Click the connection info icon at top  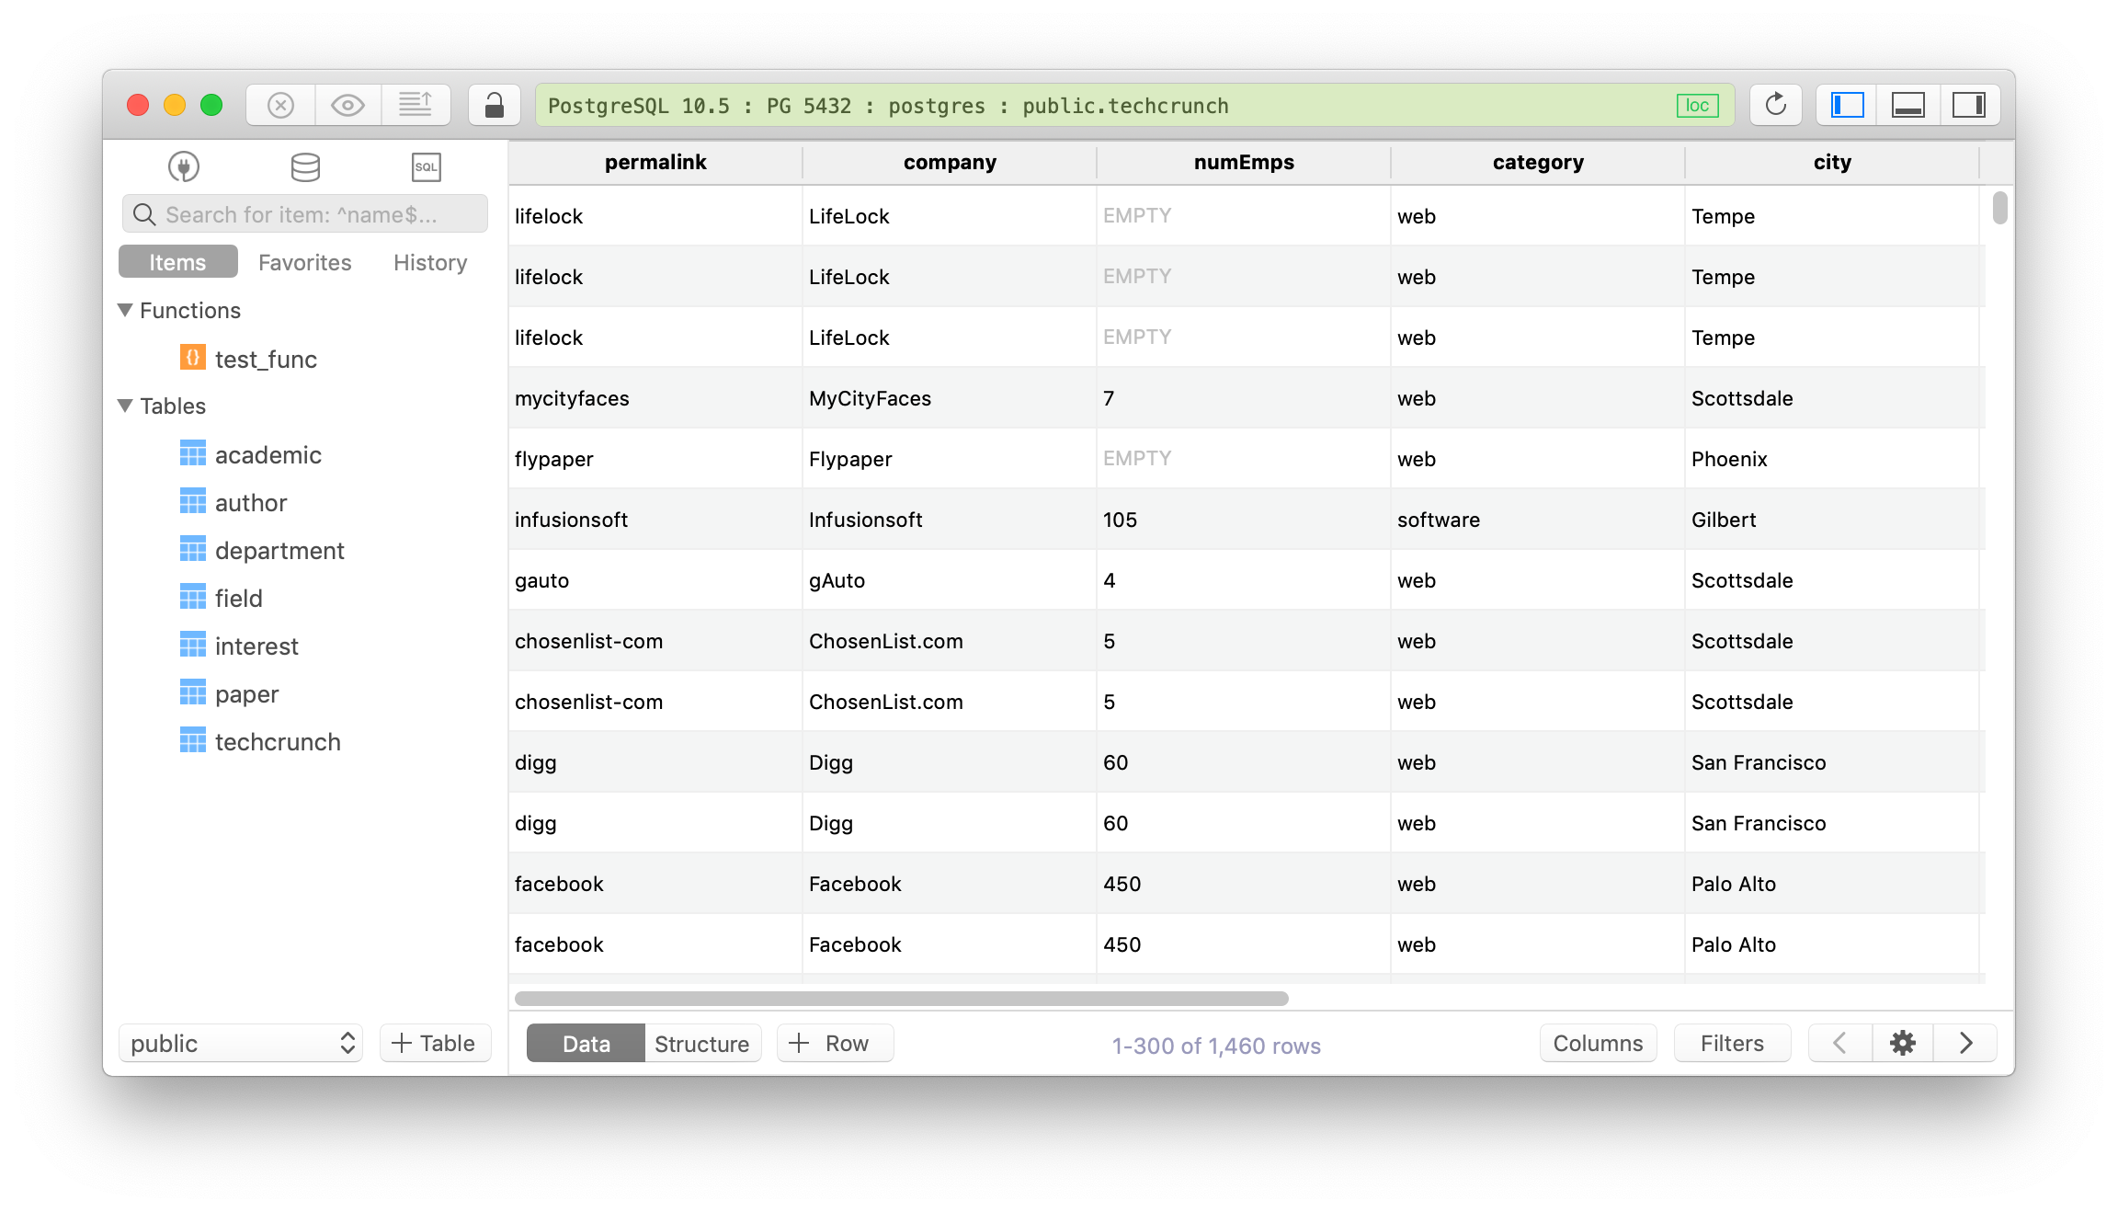pos(1696,103)
